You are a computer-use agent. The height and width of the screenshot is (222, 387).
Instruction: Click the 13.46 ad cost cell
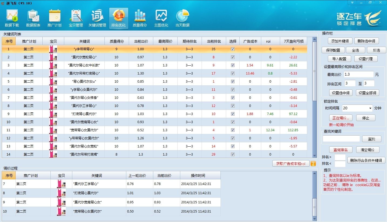(x=250, y=73)
